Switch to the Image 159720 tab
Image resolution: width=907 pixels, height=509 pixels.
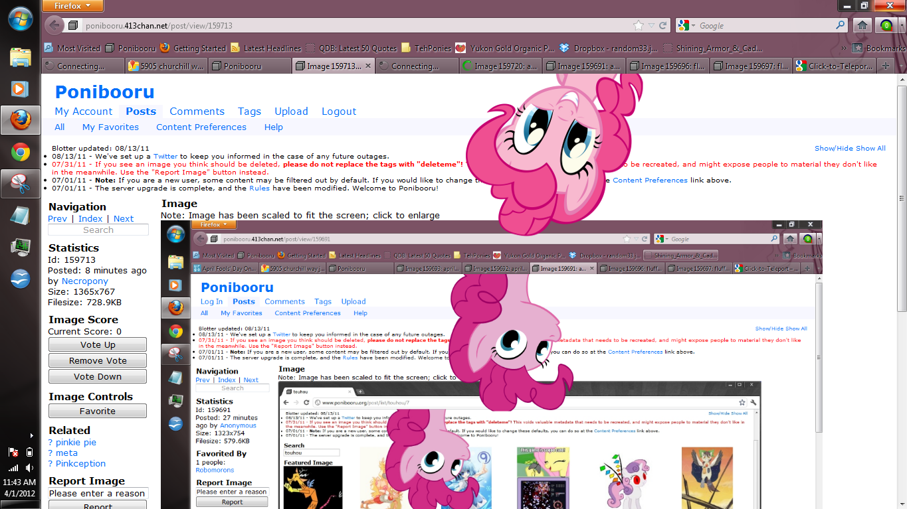(x=500, y=66)
